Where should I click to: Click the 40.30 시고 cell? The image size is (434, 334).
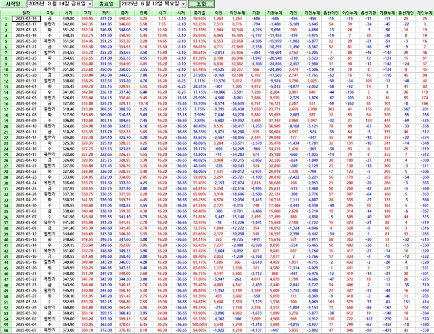pos(162,330)
